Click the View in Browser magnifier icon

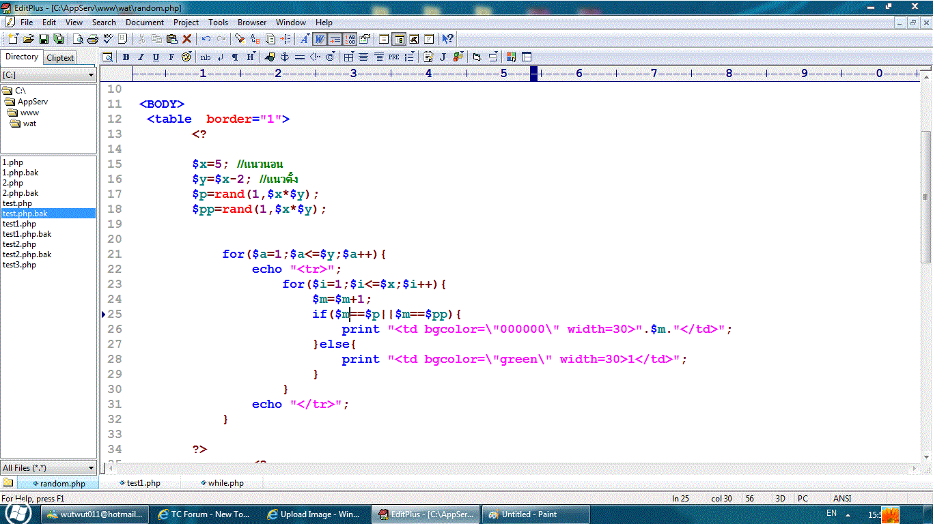click(x=107, y=57)
